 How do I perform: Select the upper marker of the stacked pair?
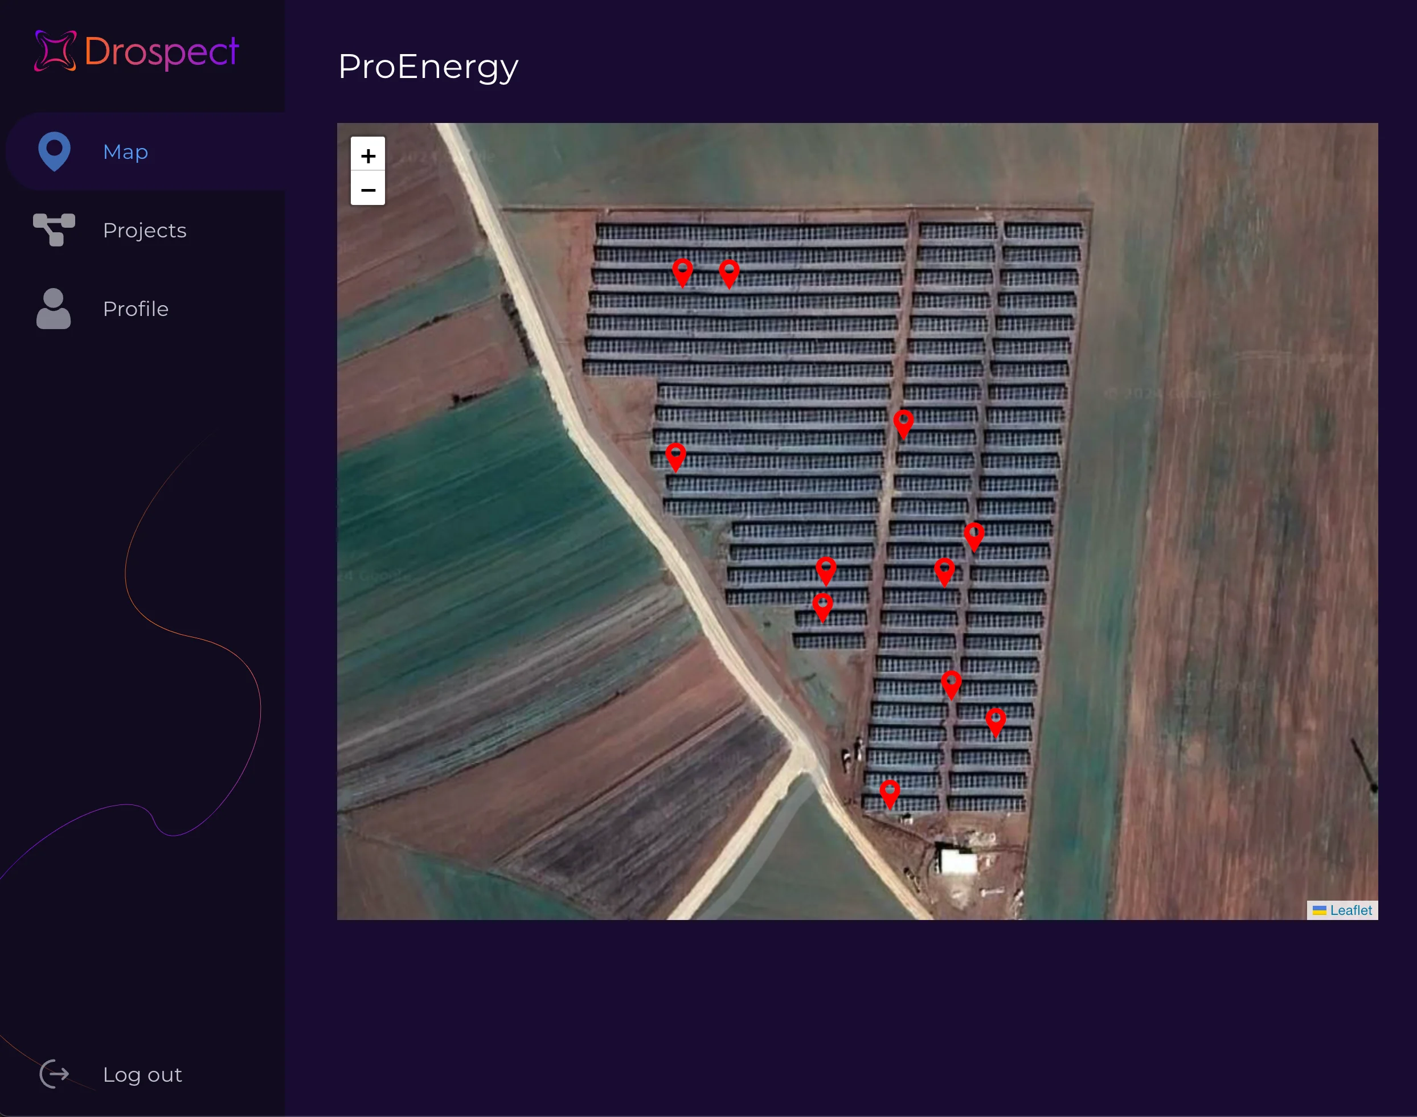tap(826, 571)
